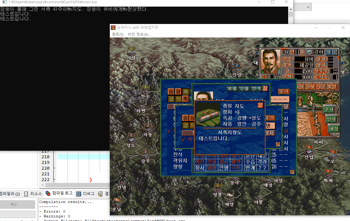Select the 여릉 city on the map
Screen dimensions: 350x221
coord(258,198)
